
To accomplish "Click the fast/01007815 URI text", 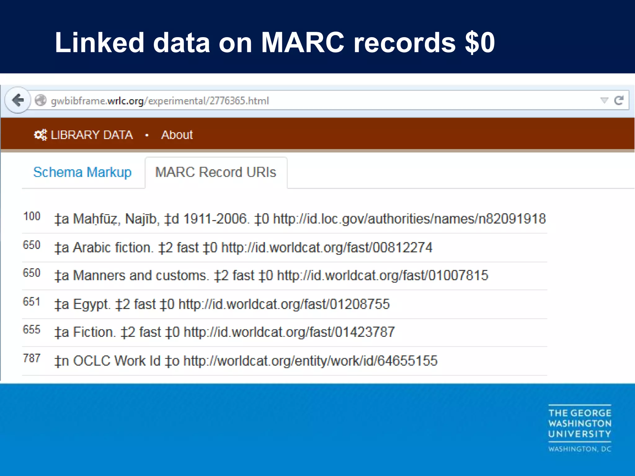I will pyautogui.click(x=383, y=275).
